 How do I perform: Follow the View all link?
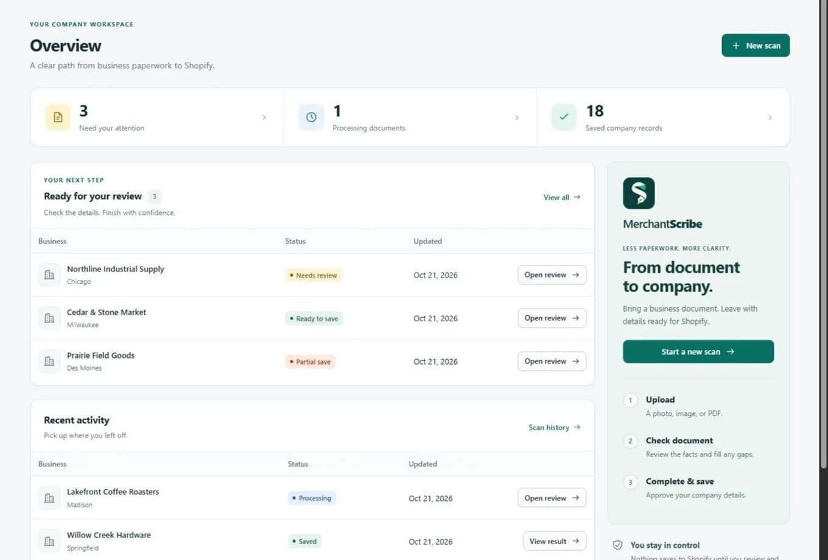click(x=562, y=197)
